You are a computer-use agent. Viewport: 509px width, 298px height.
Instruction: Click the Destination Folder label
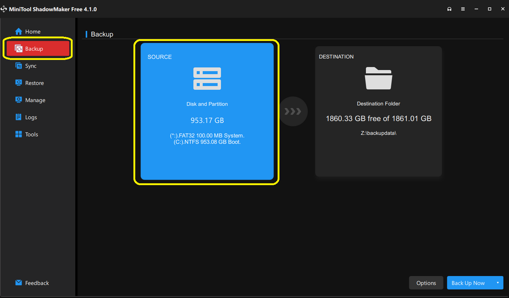378,103
